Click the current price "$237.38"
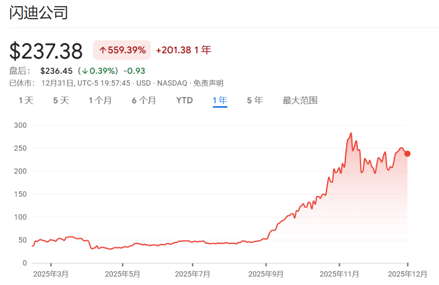 click(x=46, y=50)
